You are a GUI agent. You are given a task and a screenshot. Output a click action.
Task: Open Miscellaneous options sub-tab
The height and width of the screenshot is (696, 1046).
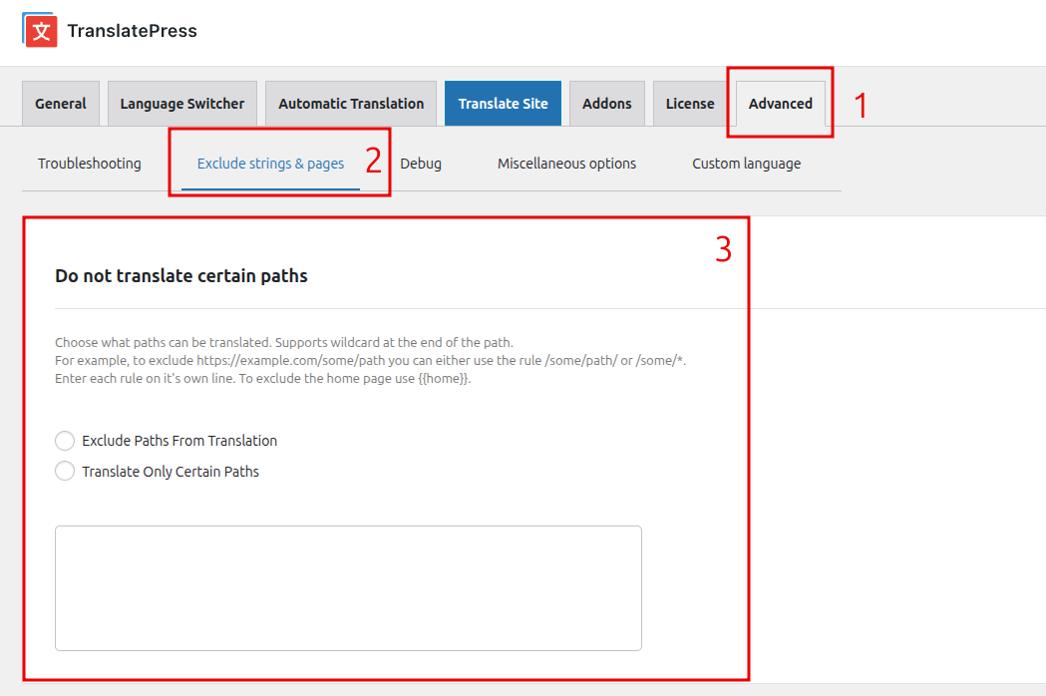coord(566,164)
